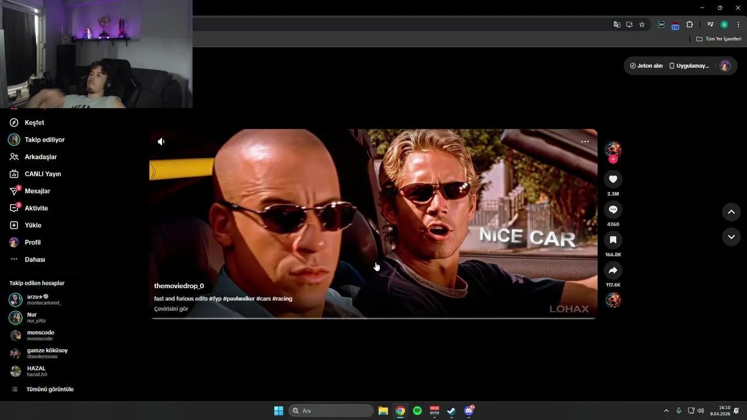Click the Yükle upload icon
This screenshot has width=747, height=420.
14,225
